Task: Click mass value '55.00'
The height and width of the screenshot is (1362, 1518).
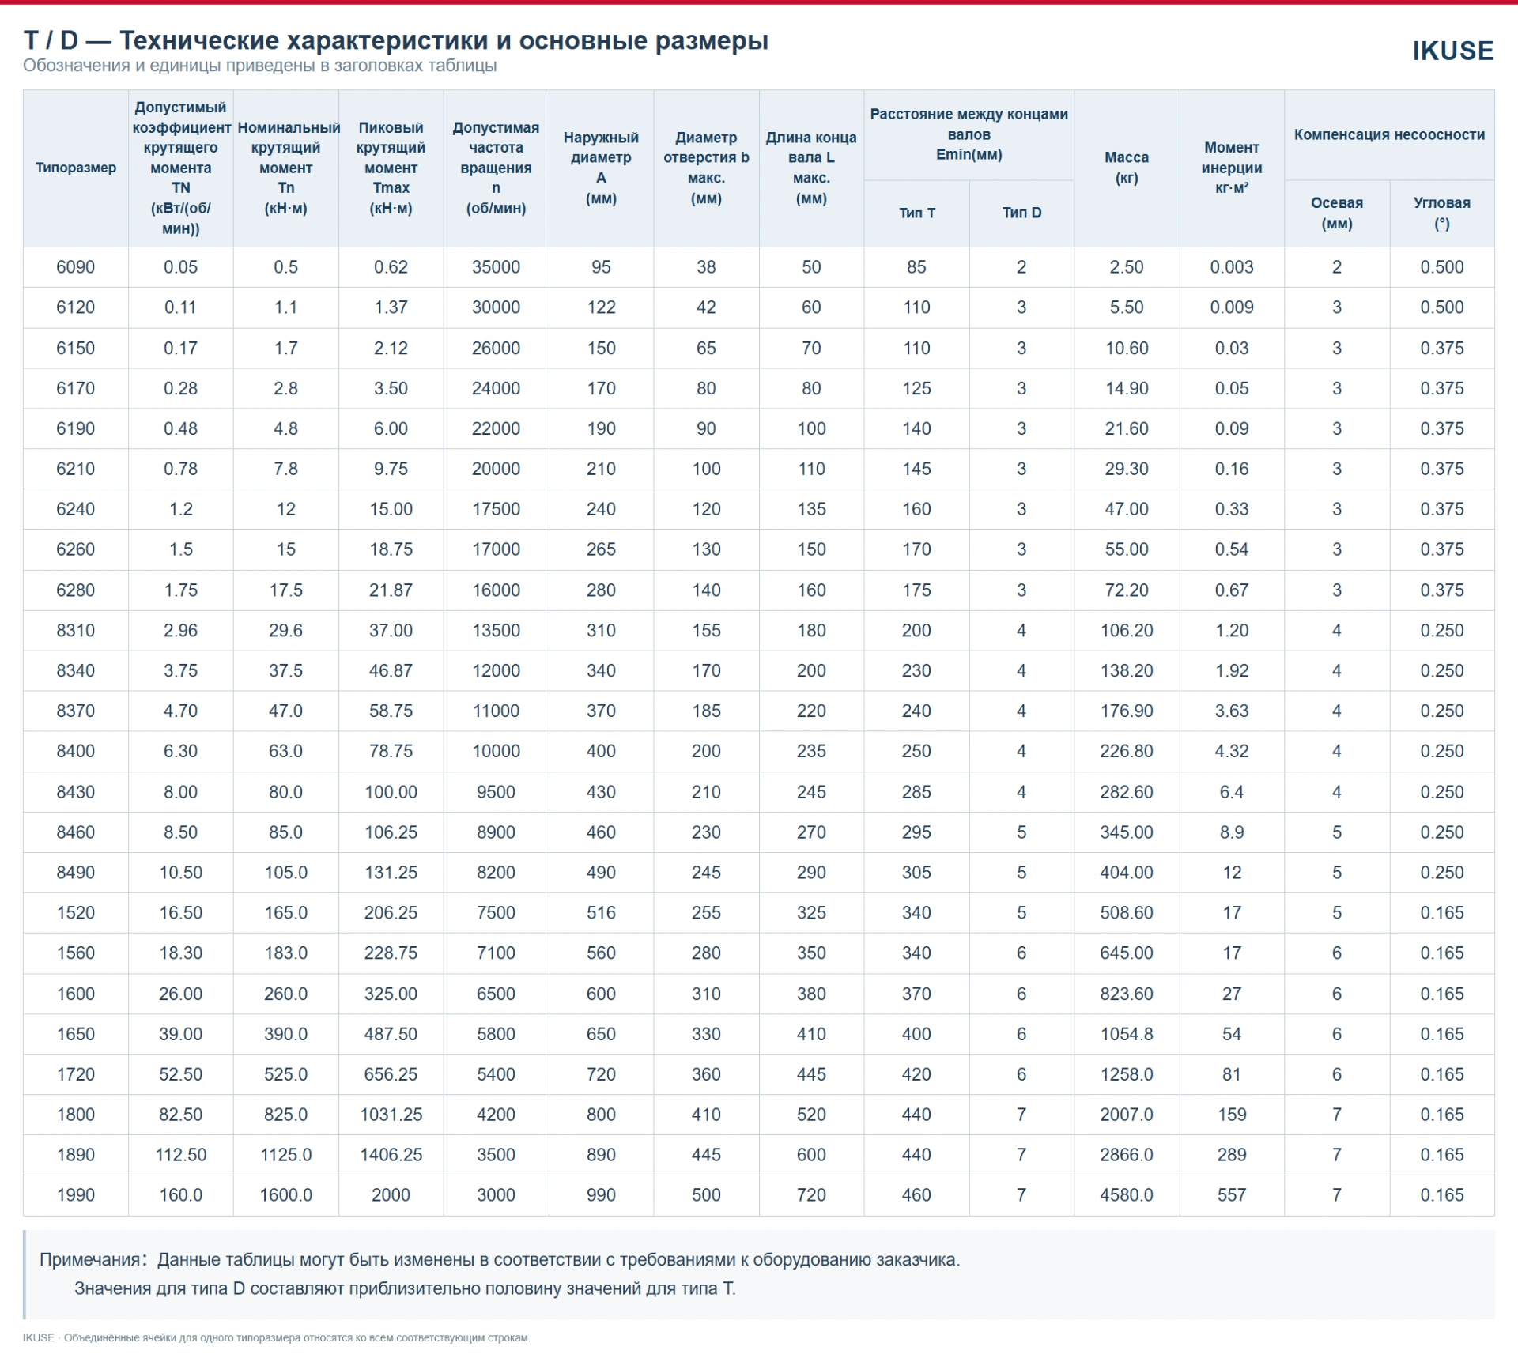Action: [x=1127, y=549]
